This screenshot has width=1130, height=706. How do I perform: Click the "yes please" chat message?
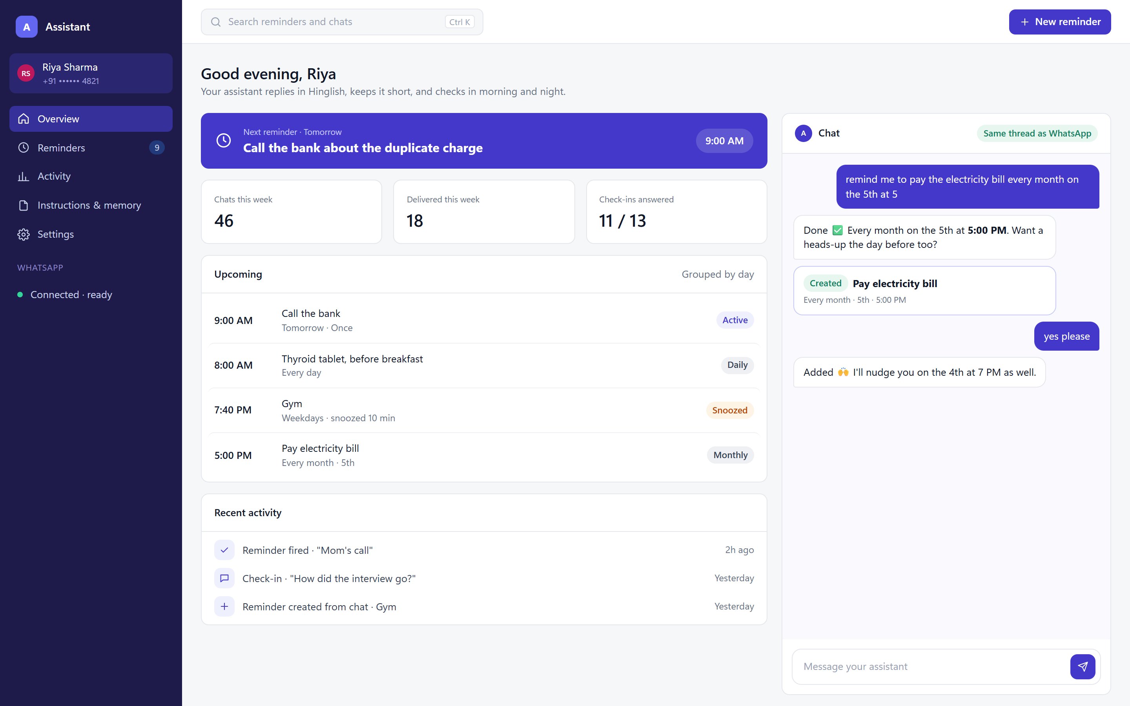click(1066, 336)
